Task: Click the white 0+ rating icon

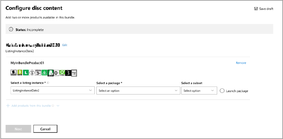Action: [x=56, y=73]
